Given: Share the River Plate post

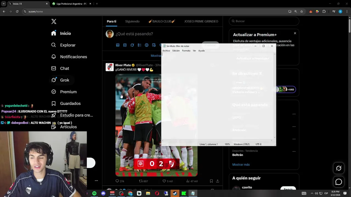Looking at the screenshot, I should point(217,181).
